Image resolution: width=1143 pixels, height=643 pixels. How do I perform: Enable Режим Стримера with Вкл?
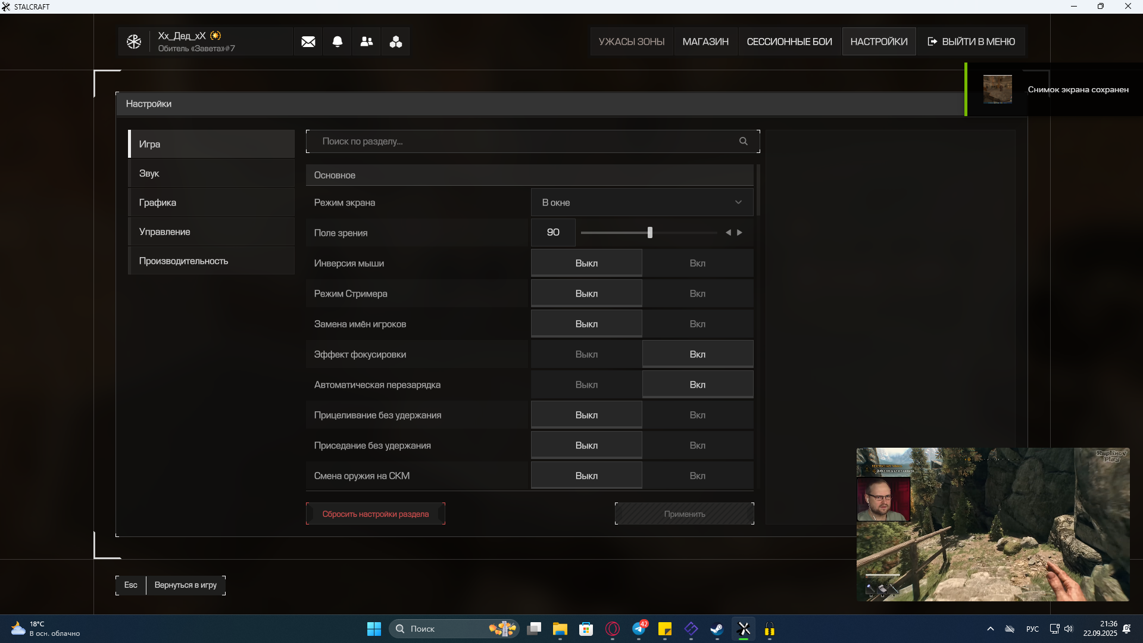pyautogui.click(x=697, y=294)
